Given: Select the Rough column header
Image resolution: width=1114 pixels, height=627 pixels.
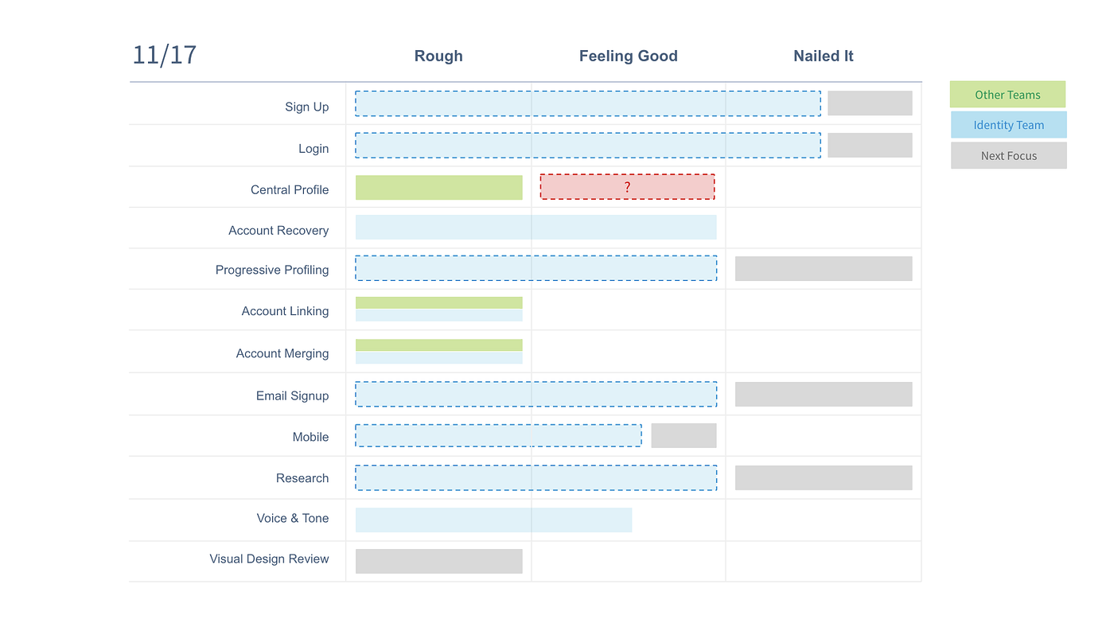Looking at the screenshot, I should click(438, 56).
